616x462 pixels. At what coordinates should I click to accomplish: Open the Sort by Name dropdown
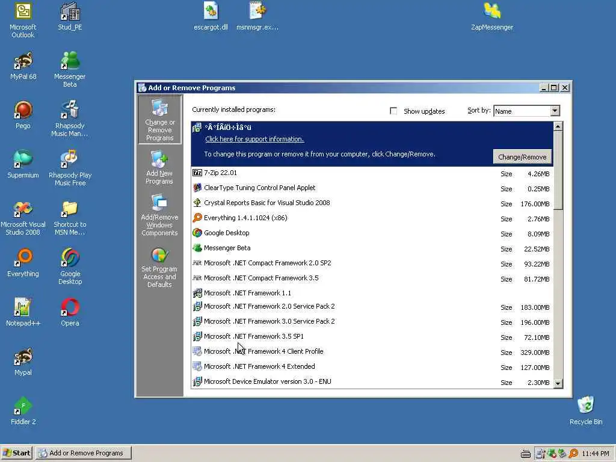[x=555, y=111]
